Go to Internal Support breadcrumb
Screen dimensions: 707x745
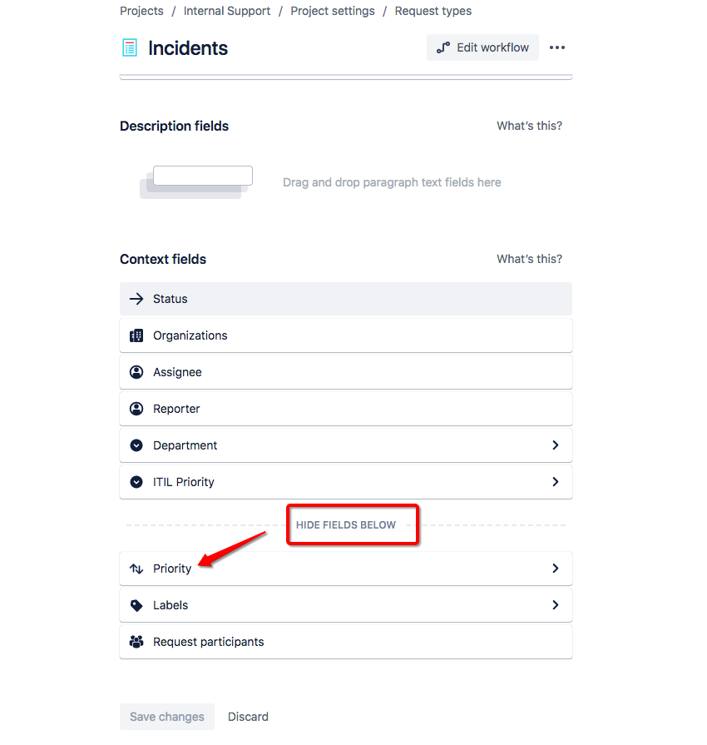coord(227,11)
